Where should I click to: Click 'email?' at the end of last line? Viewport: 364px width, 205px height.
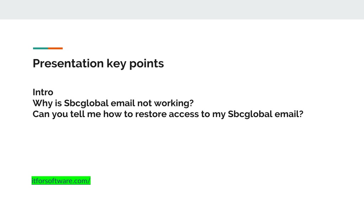(289, 114)
